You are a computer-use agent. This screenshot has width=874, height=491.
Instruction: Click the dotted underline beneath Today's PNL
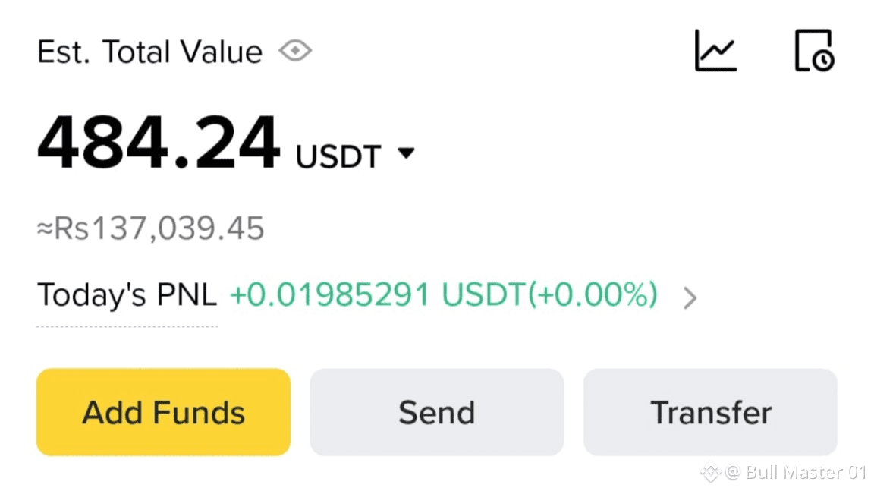pos(127,326)
